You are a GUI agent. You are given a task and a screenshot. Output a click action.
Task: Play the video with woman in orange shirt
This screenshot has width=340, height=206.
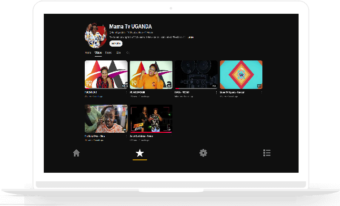tap(151, 75)
